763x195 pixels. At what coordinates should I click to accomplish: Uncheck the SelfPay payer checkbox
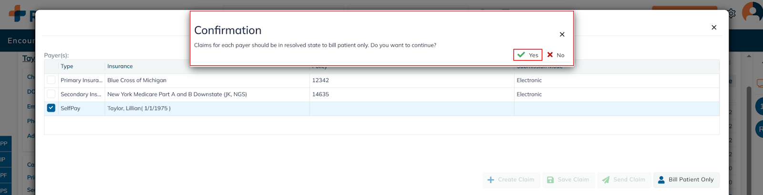(x=51, y=108)
